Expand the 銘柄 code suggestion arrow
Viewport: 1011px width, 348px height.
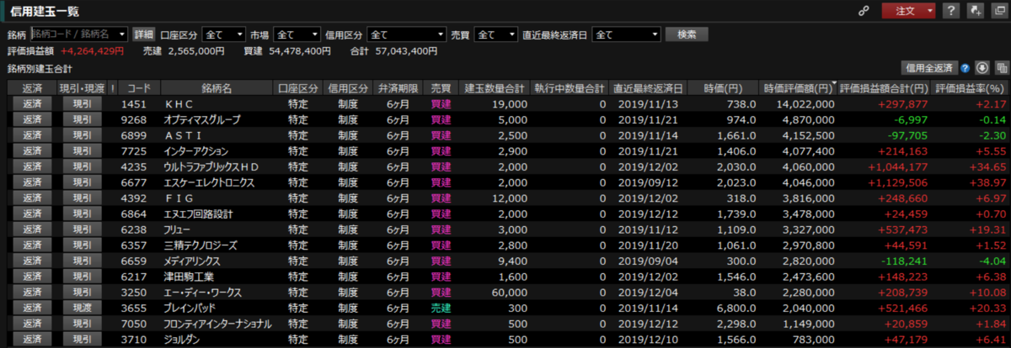pos(123,34)
